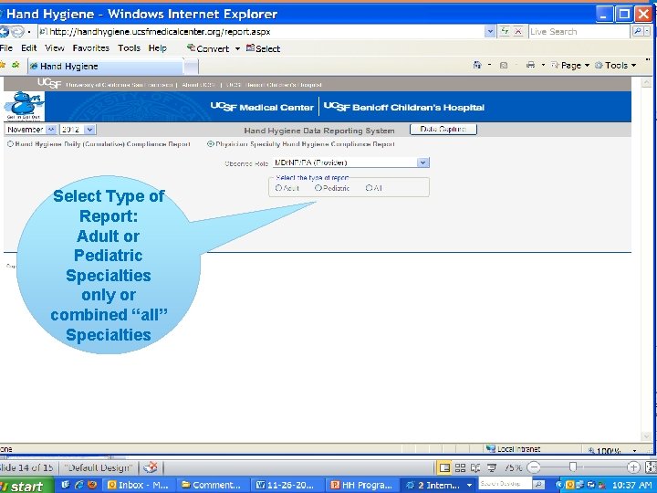The image size is (657, 493).
Task: Click the page scroll up arrow
Action: click(x=646, y=83)
